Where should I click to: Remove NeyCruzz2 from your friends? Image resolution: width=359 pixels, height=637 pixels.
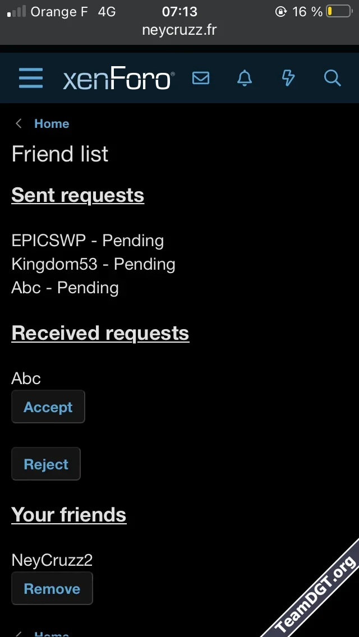[x=52, y=588]
